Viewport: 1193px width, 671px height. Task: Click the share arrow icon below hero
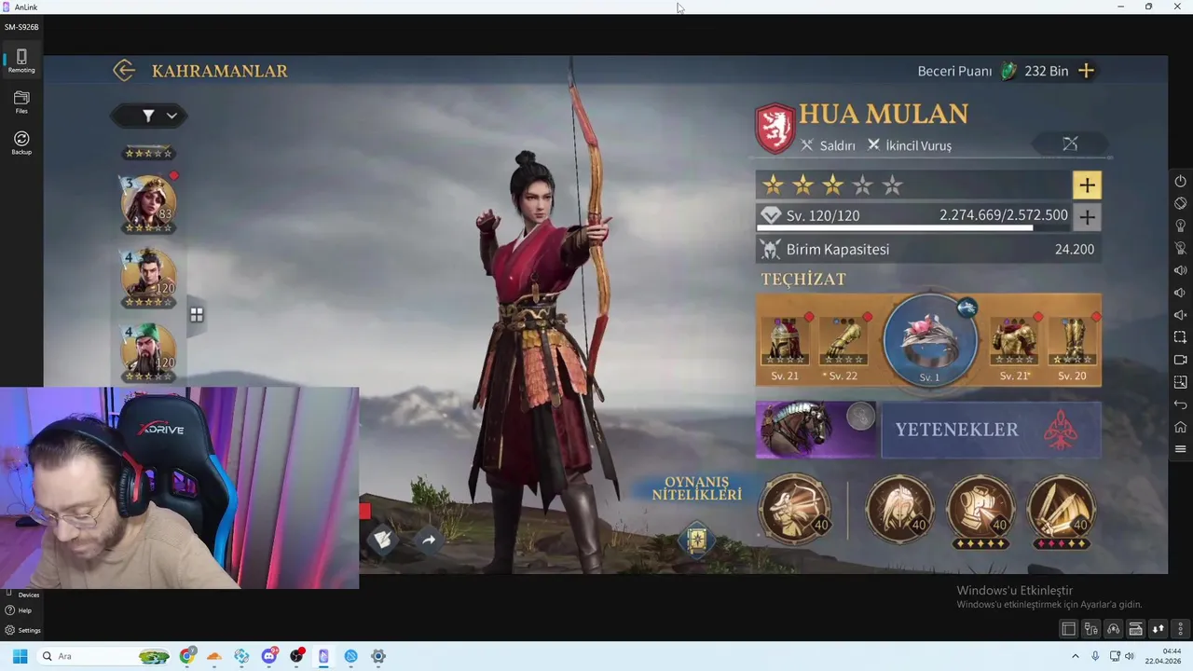point(429,540)
